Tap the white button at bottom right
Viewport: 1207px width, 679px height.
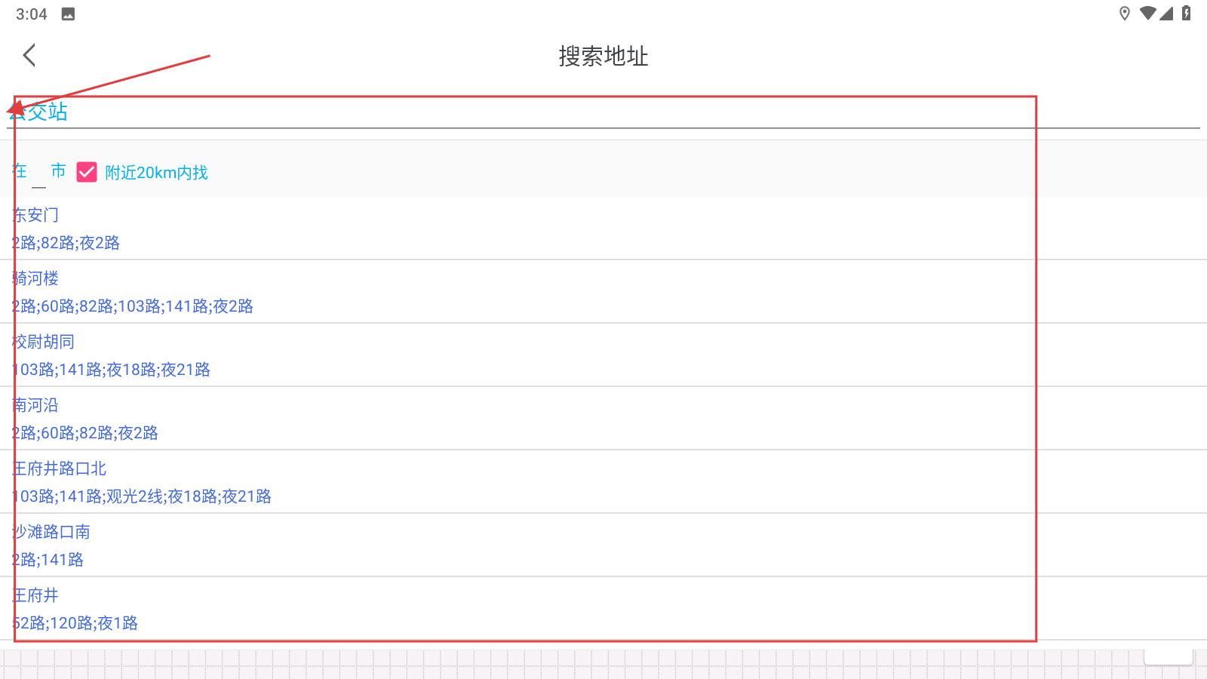pyautogui.click(x=1169, y=657)
